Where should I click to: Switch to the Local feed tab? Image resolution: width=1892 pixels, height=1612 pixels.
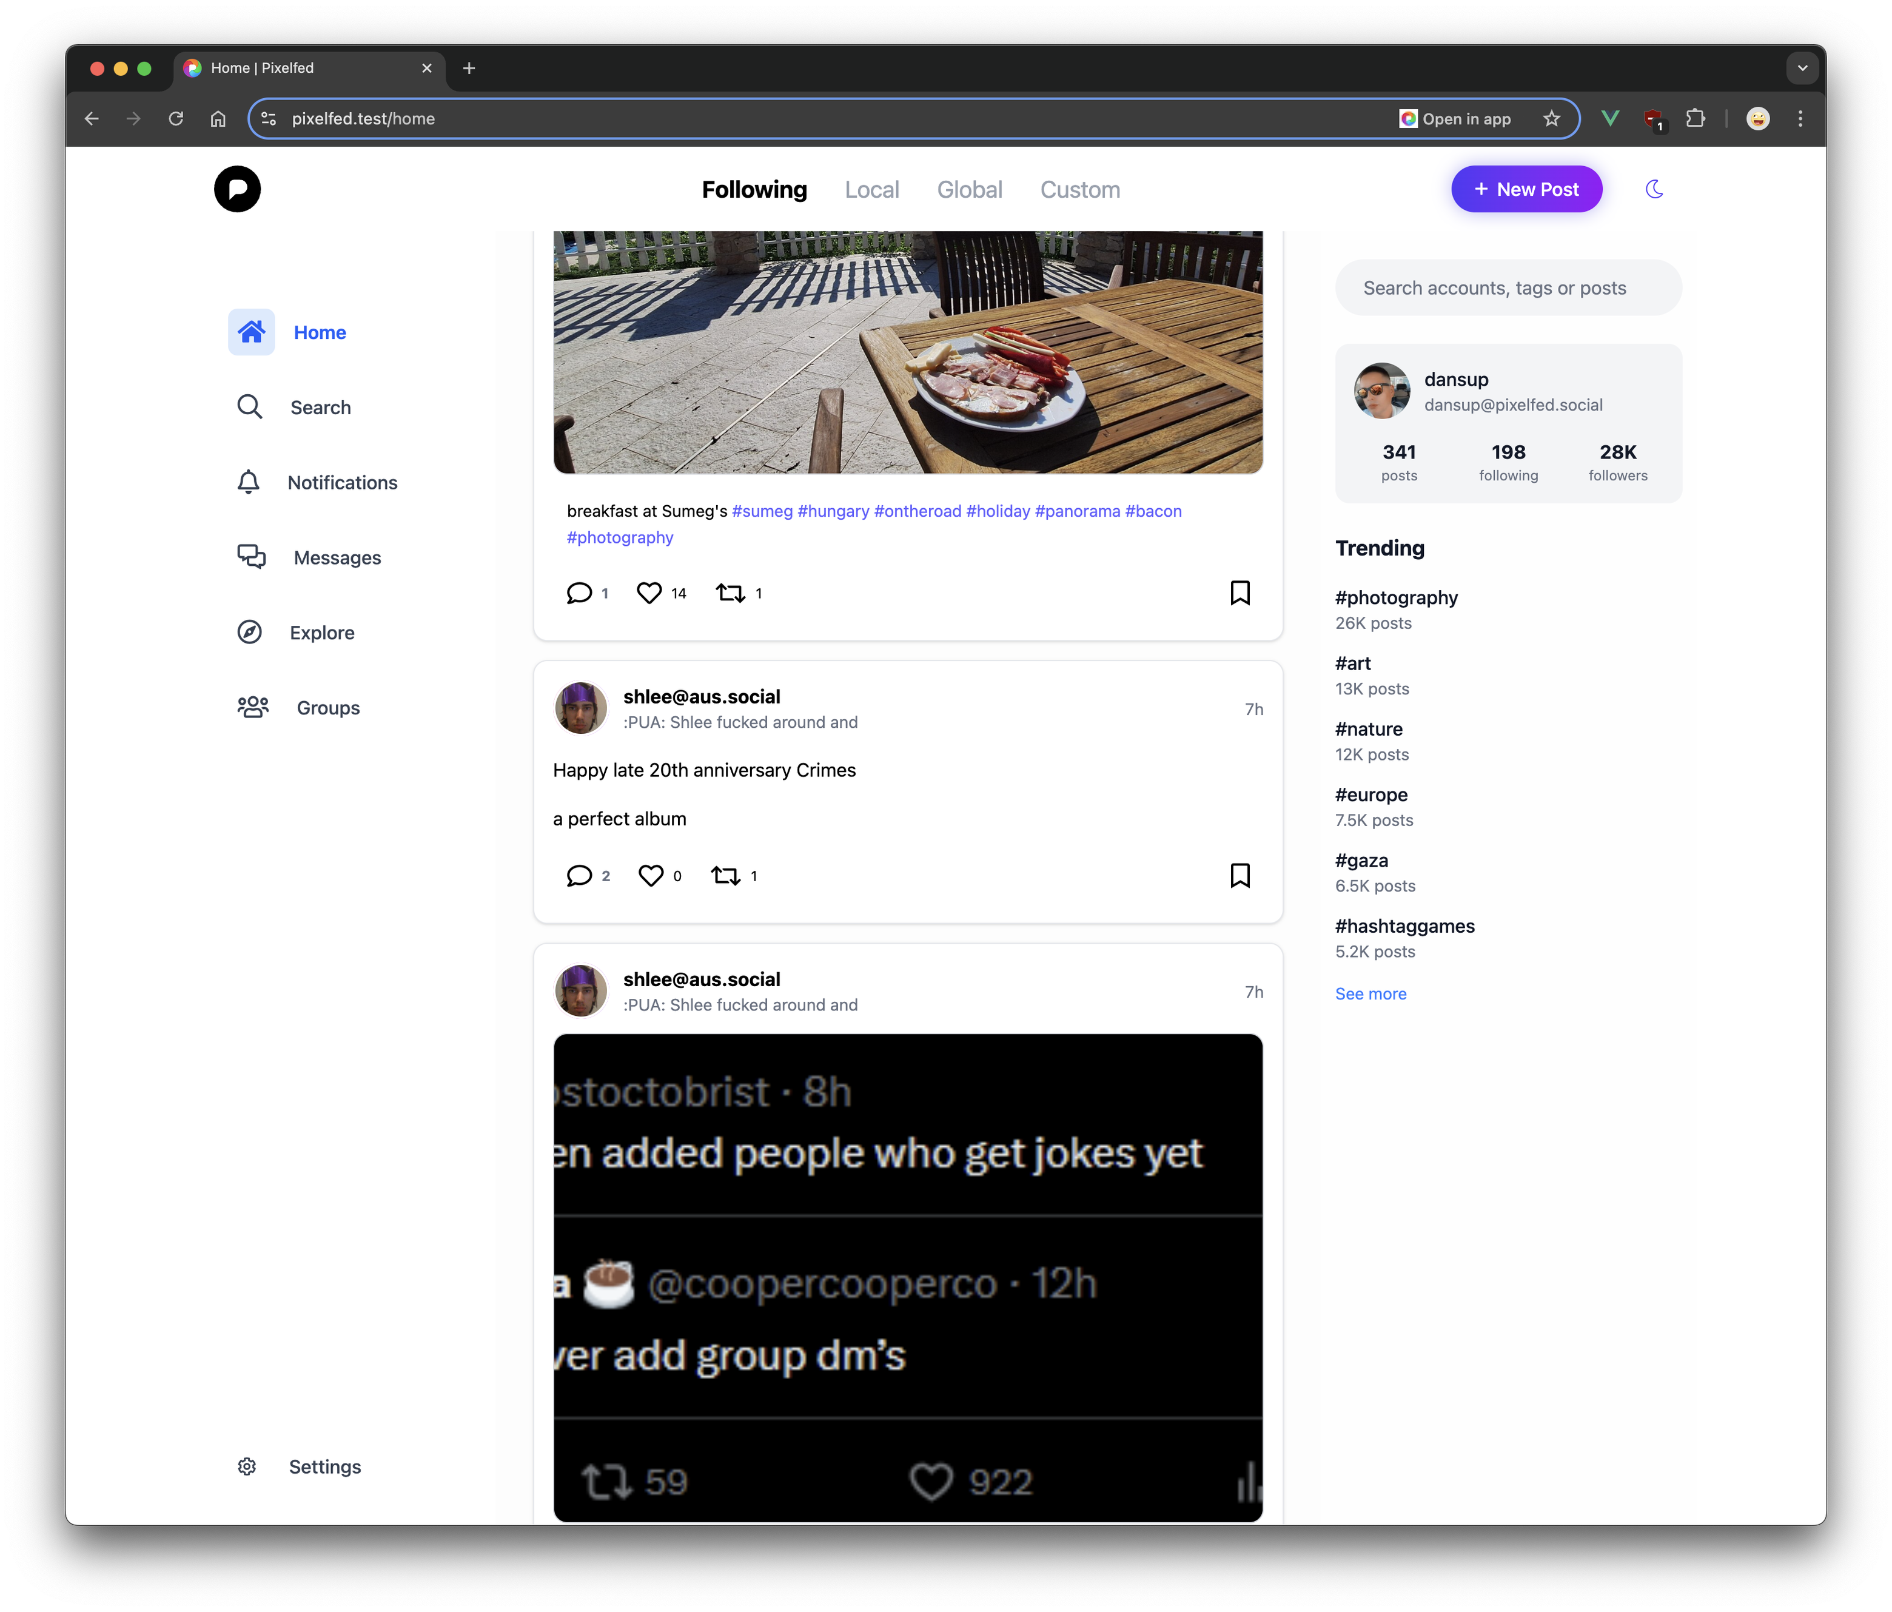point(871,189)
